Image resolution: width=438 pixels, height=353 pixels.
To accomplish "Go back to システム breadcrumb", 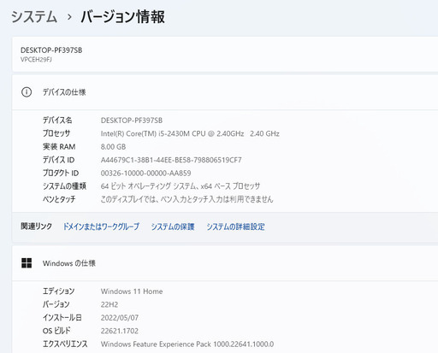I will (34, 17).
